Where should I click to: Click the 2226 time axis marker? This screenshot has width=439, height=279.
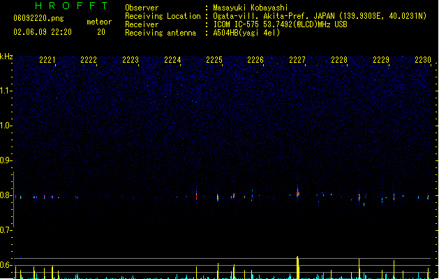[x=255, y=60]
